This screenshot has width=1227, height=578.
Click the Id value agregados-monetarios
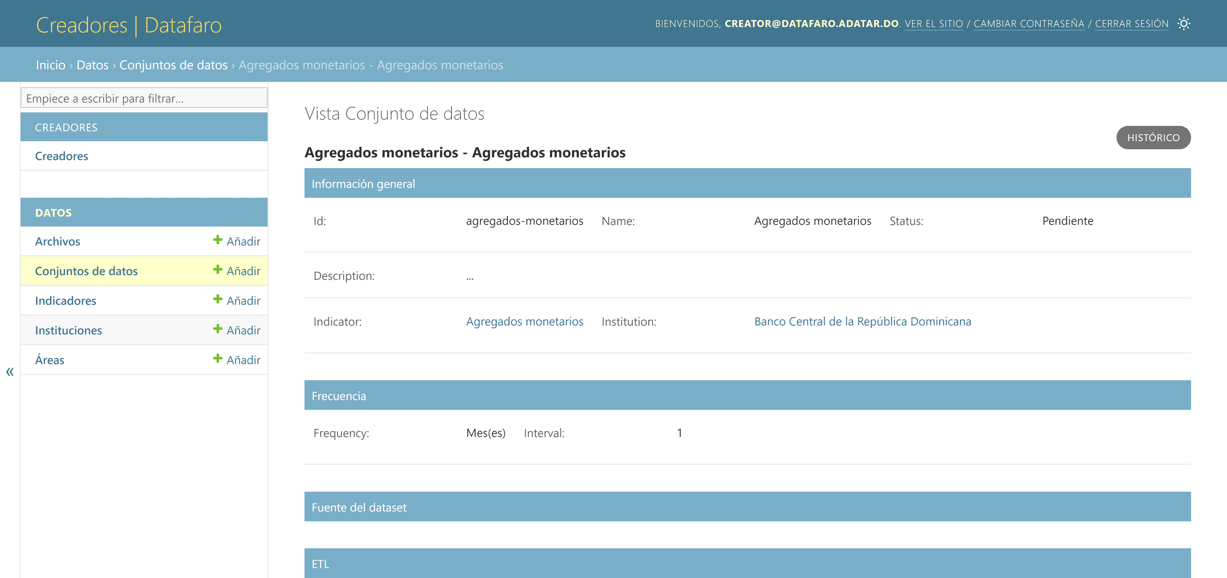point(524,221)
